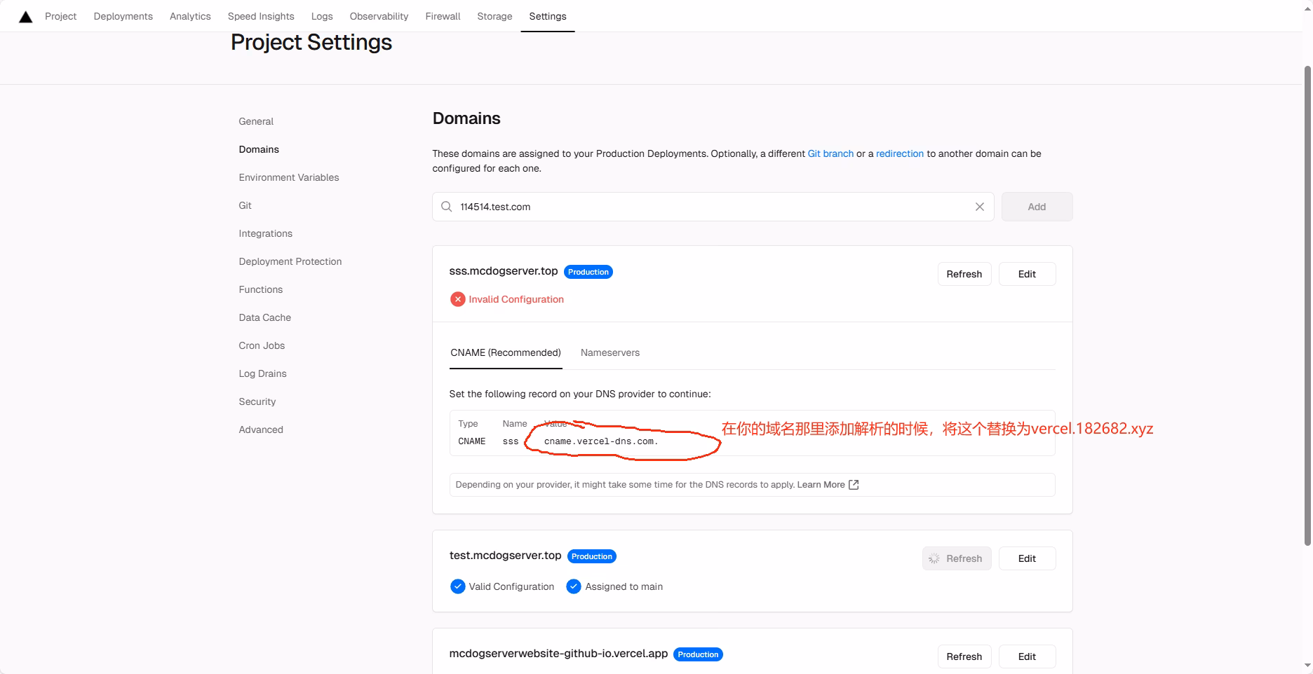Click the magnifier icon in domain field
The height and width of the screenshot is (674, 1313).
[446, 207]
